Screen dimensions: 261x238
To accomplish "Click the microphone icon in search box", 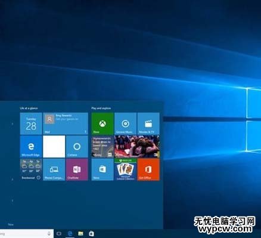I will pos(49,234).
